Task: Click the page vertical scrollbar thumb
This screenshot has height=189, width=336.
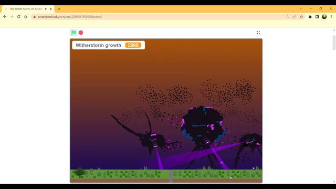Action: point(334,43)
